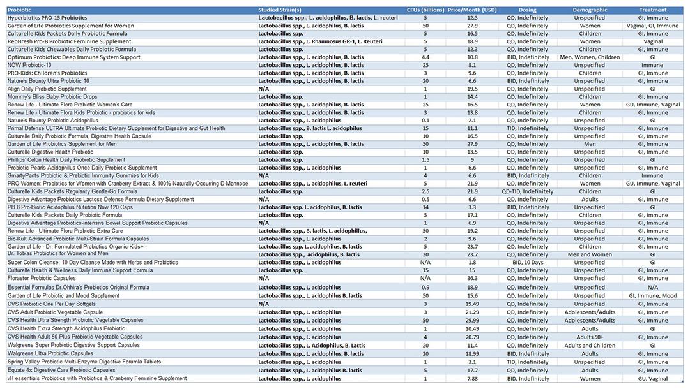Click Mommy's Bliss Baby Probiotic Drops
Image resolution: width=690 pixels, height=389 pixels.
point(52,97)
